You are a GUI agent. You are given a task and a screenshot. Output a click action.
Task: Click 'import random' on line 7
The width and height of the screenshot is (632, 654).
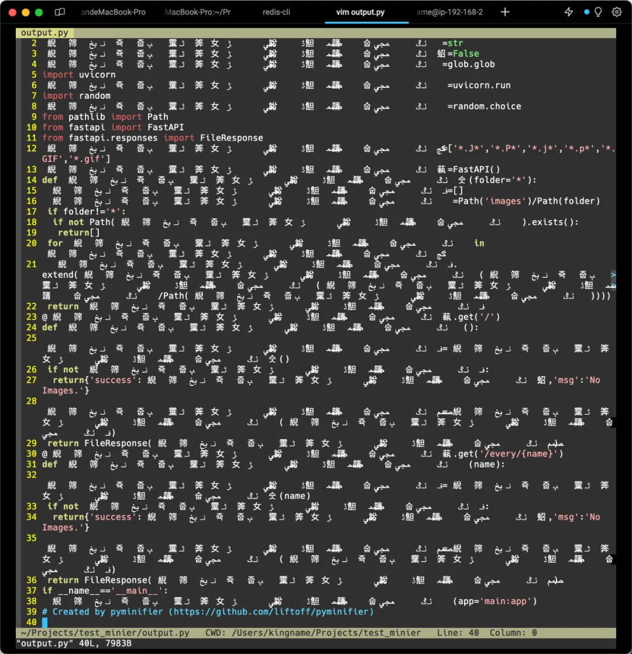pyautogui.click(x=76, y=95)
